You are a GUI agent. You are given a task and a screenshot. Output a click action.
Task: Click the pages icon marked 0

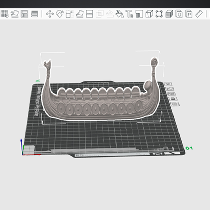tap(179, 14)
